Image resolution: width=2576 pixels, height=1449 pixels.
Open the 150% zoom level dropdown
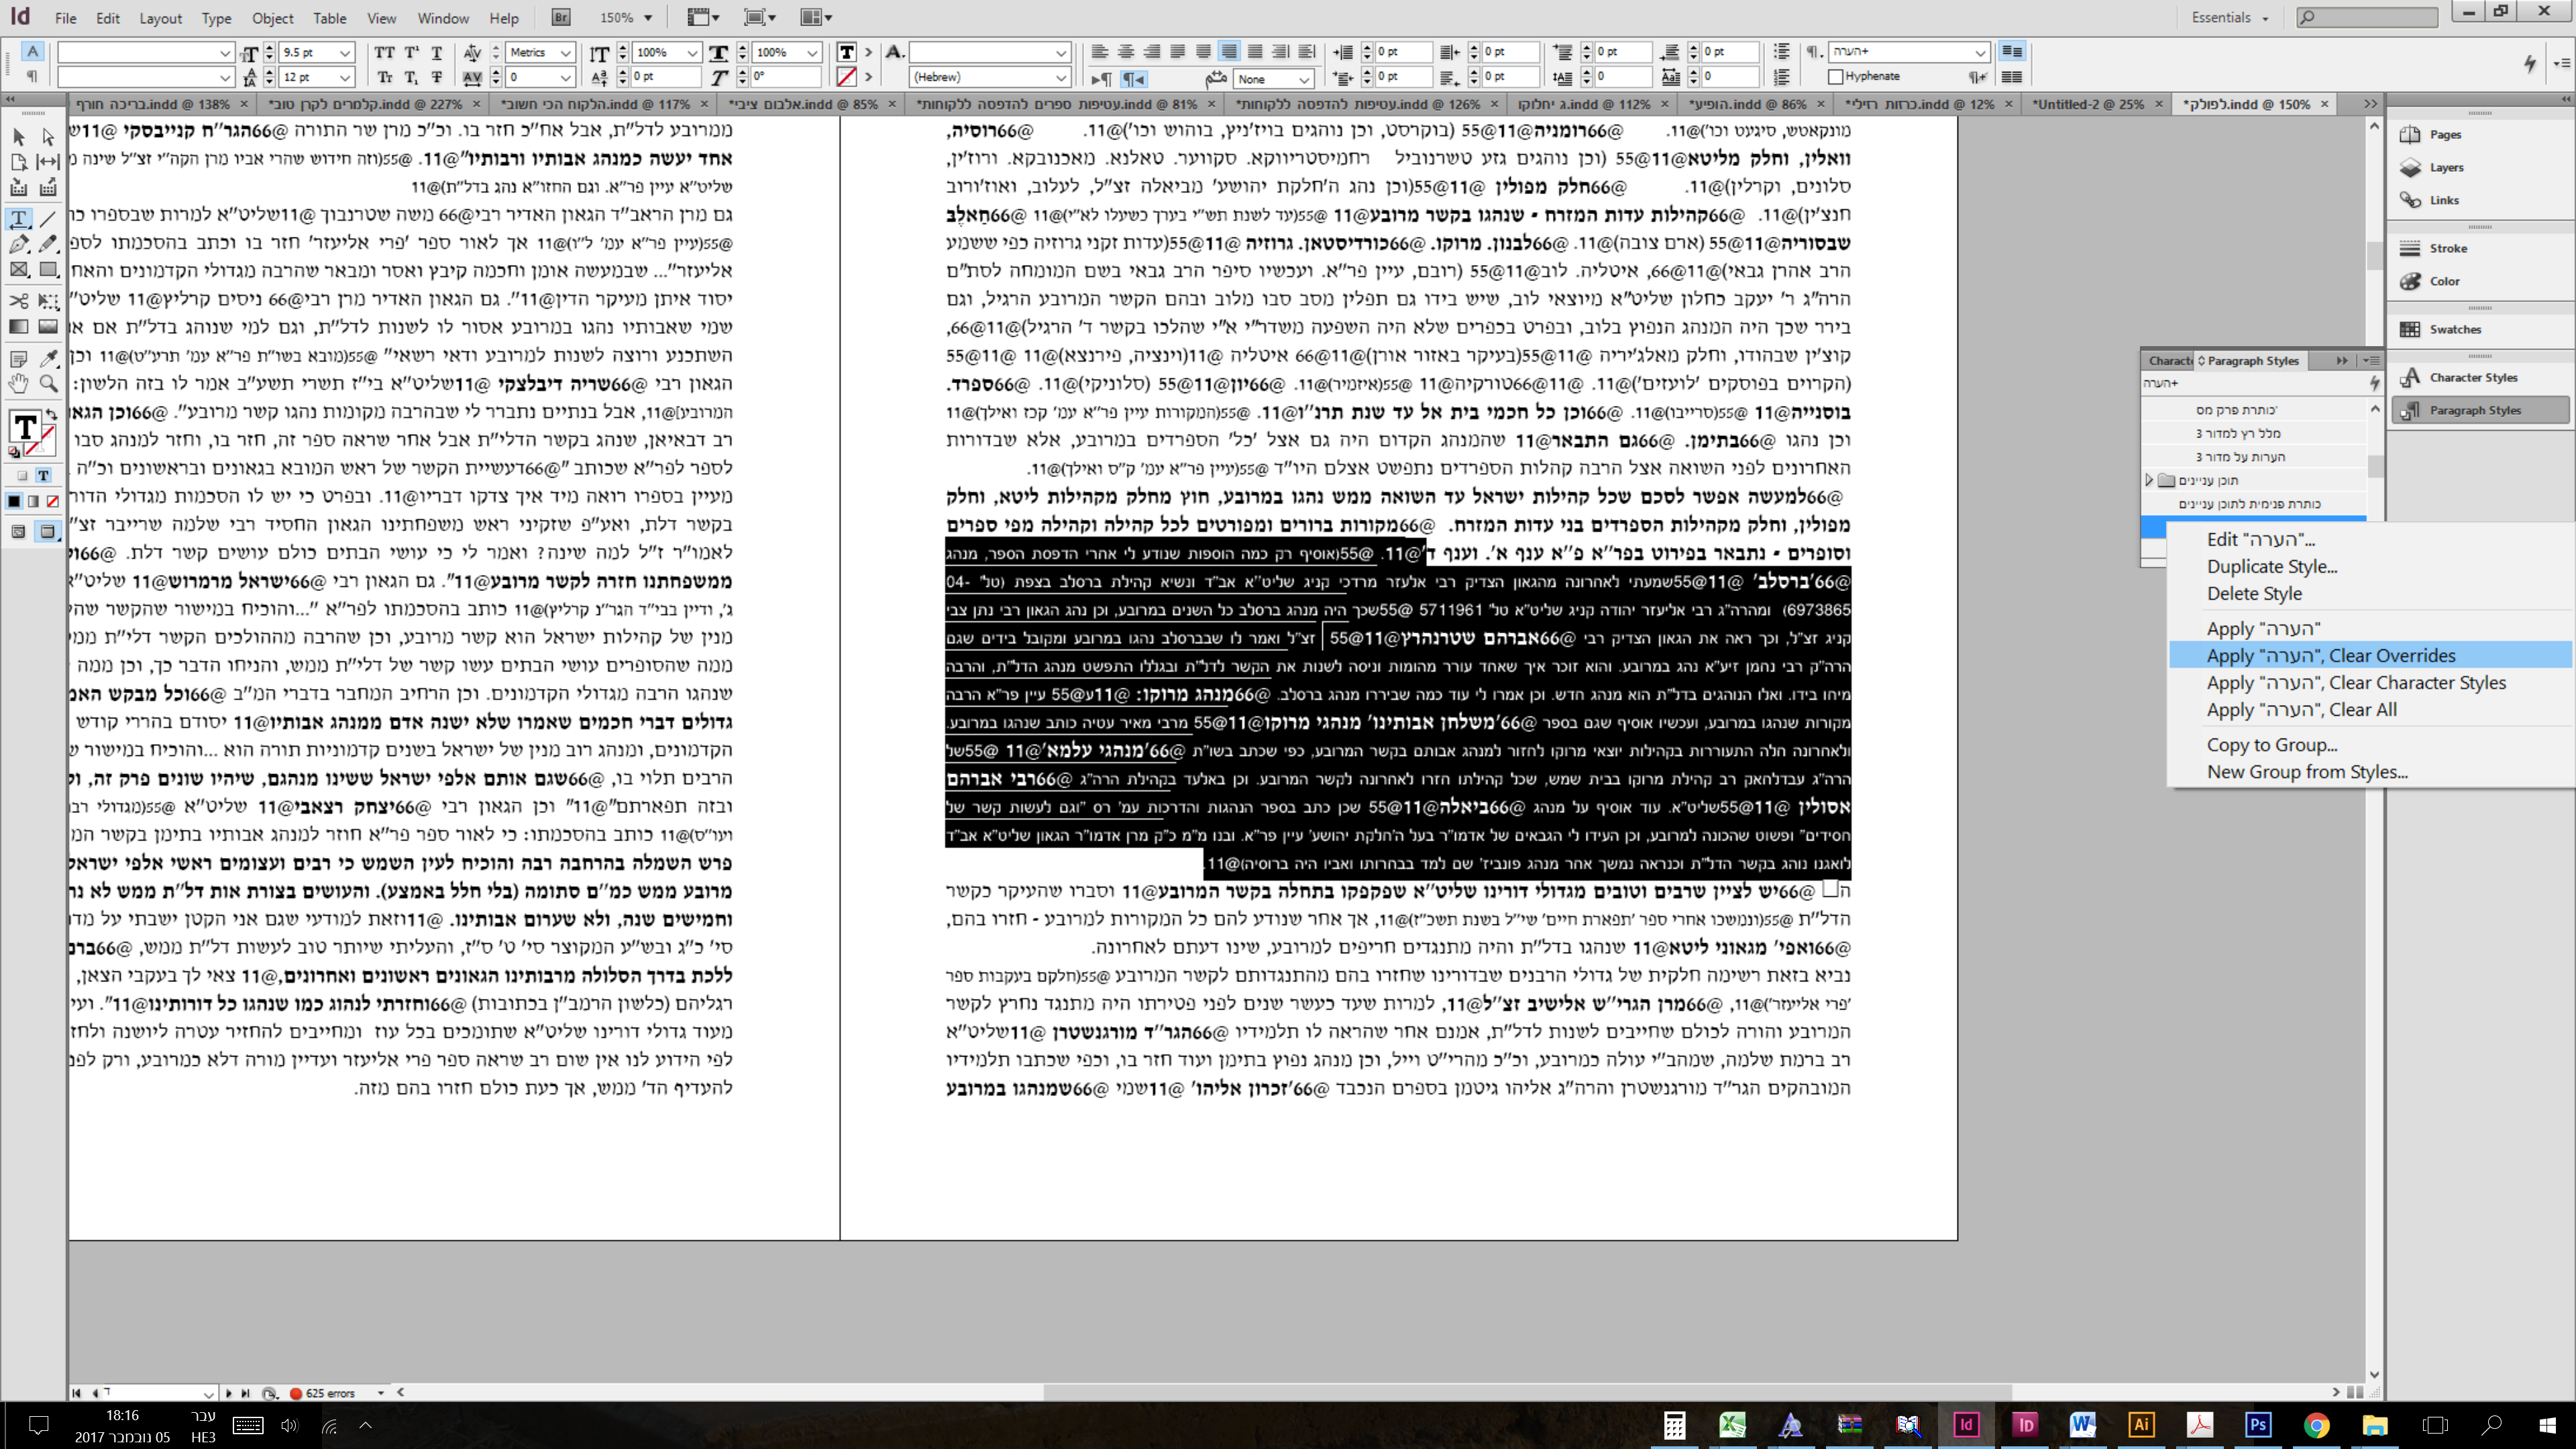pyautogui.click(x=648, y=17)
